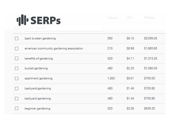Sort table by CPC column
Viewport: 174px width, 130px height.
129,18
